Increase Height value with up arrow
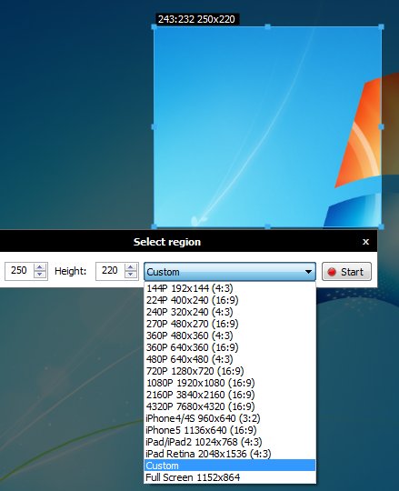This screenshot has height=491, width=399. point(131,267)
